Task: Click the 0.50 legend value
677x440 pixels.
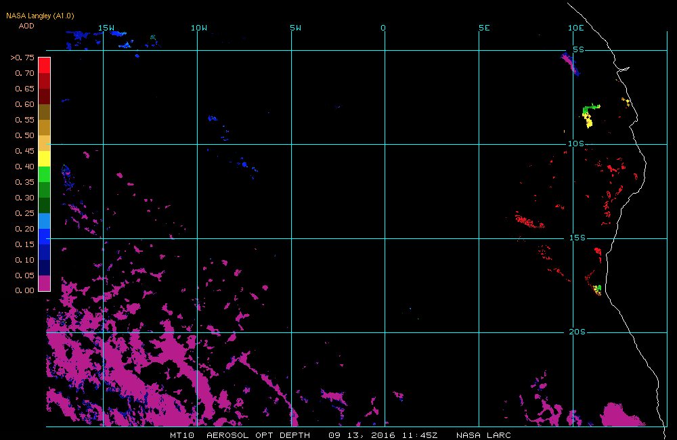Action: point(24,135)
